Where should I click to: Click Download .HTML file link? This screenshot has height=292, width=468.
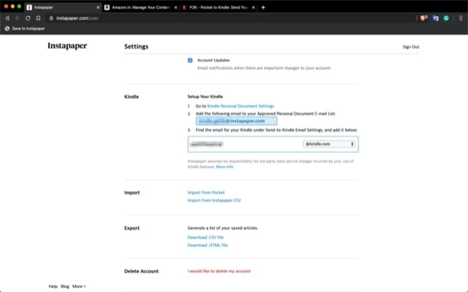(207, 245)
